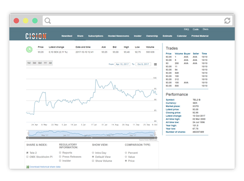244x181 pixels.
Task: Click the trade row with volume 312
Action: coord(186,79)
